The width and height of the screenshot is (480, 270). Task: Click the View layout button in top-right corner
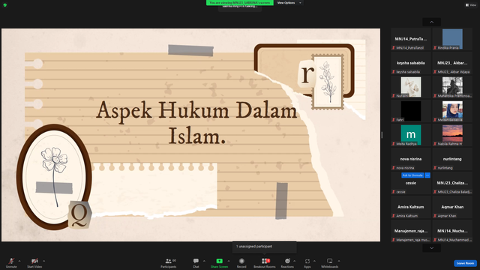pos(471,5)
